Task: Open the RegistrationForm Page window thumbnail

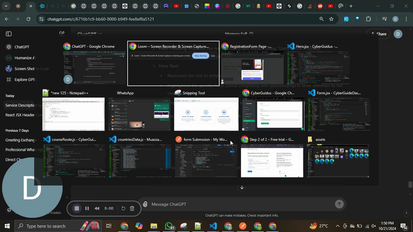Action: [x=252, y=64]
